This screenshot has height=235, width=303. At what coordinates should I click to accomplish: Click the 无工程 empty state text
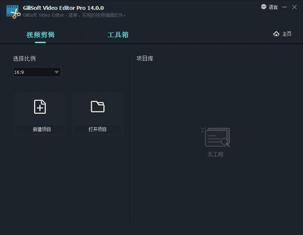tap(215, 154)
